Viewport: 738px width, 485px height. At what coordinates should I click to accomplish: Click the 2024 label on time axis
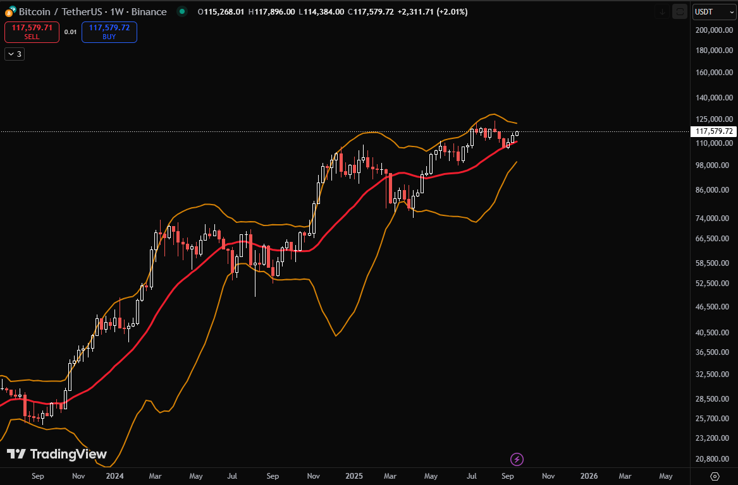tap(115, 476)
